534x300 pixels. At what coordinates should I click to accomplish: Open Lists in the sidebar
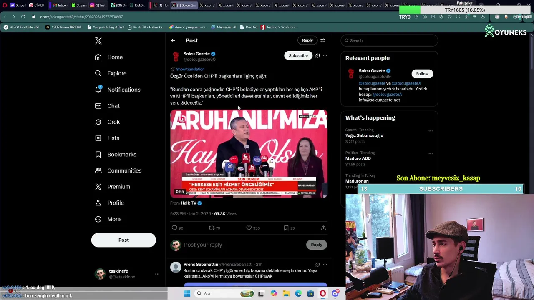pyautogui.click(x=107, y=138)
